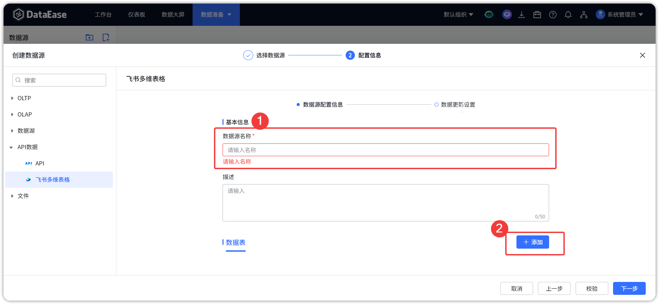Screen dimensions: 659x304
Task: Click the 上一步 button
Action: click(x=554, y=288)
